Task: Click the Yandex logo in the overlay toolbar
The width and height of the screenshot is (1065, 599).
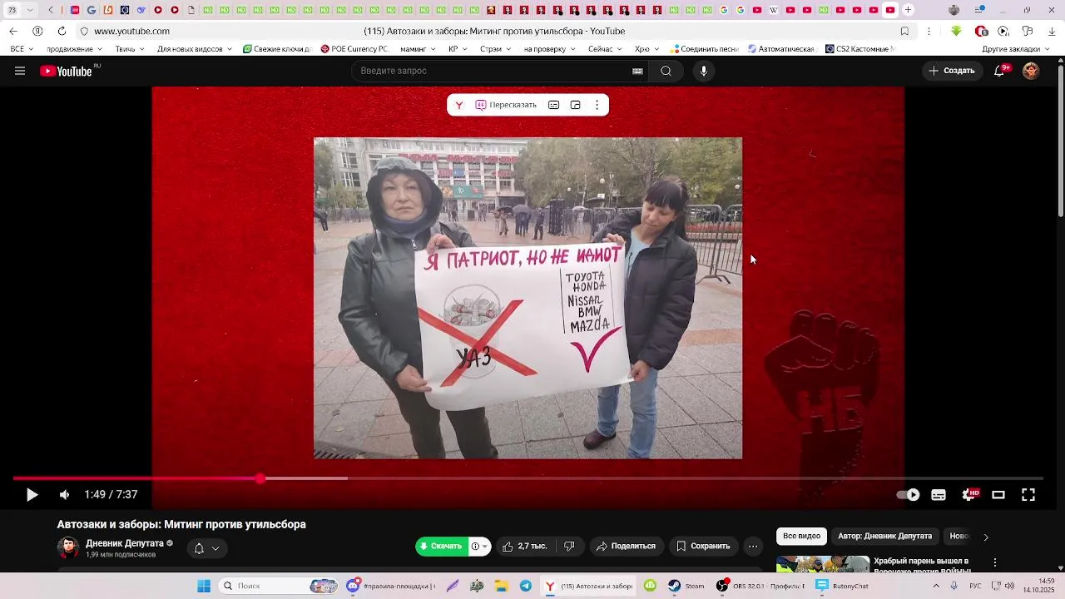Action: 458,105
